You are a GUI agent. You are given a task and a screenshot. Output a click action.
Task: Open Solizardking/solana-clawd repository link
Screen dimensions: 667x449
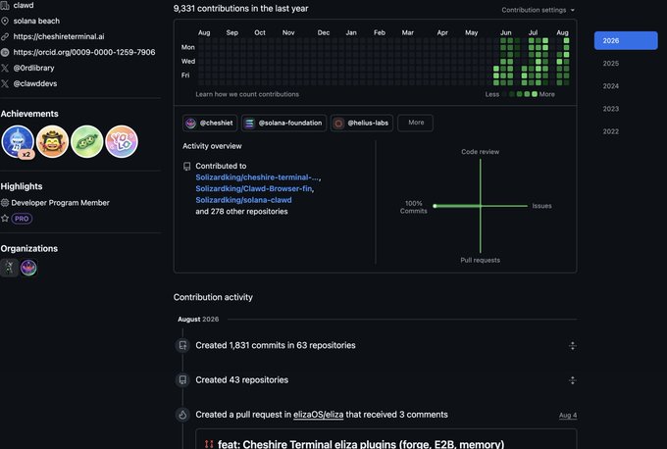tap(243, 200)
